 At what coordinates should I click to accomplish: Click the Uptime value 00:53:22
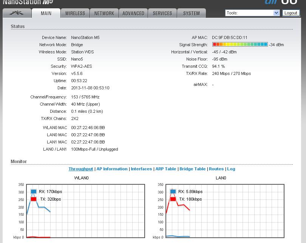coord(79,81)
